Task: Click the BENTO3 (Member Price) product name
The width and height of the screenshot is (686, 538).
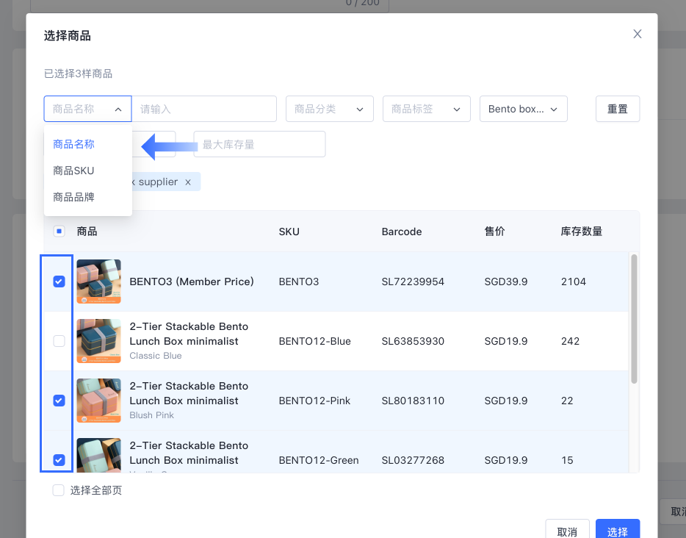Action: point(192,281)
